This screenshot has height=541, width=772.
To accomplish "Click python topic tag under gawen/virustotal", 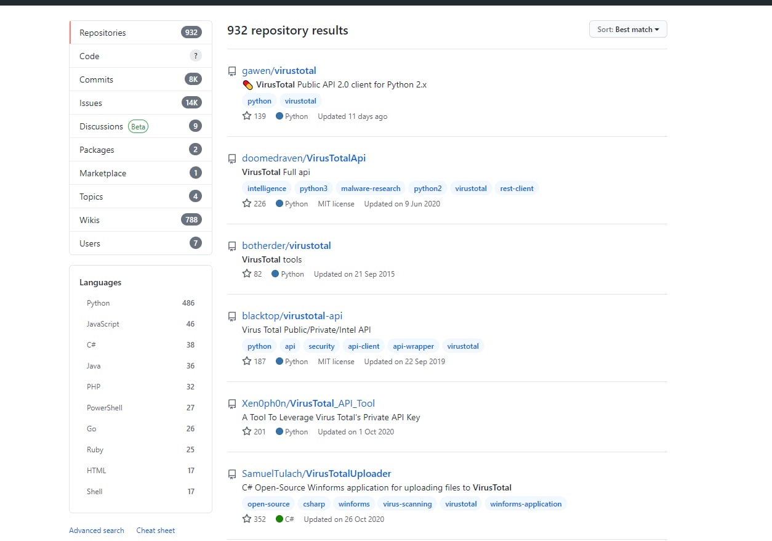I will coord(259,101).
